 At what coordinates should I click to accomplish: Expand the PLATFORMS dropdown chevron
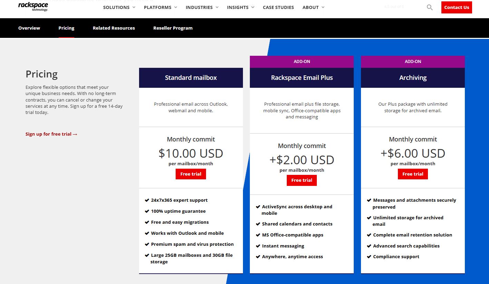tap(176, 7)
